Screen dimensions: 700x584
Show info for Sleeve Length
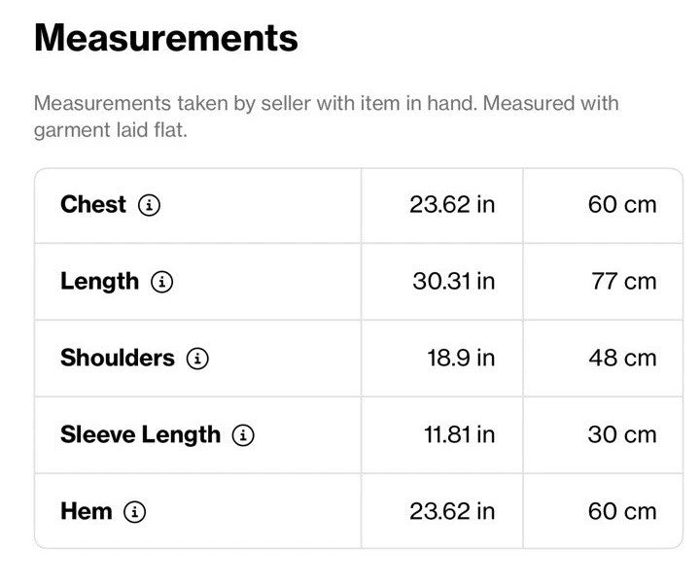pos(243,435)
